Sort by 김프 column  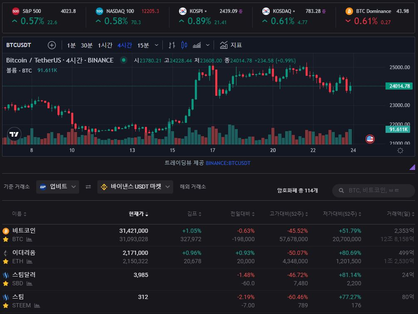194,214
